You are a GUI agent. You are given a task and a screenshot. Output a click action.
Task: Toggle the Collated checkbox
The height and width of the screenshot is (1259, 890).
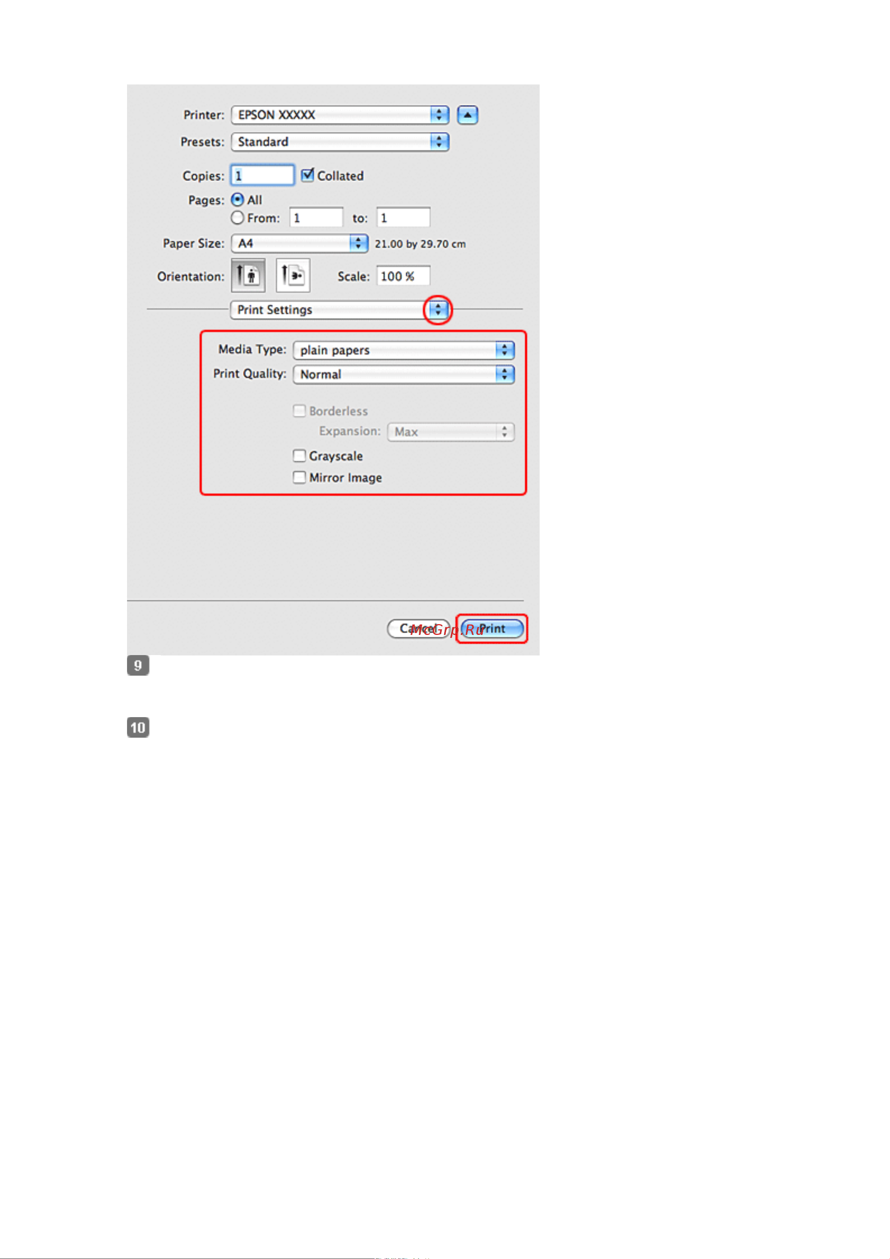pos(308,176)
